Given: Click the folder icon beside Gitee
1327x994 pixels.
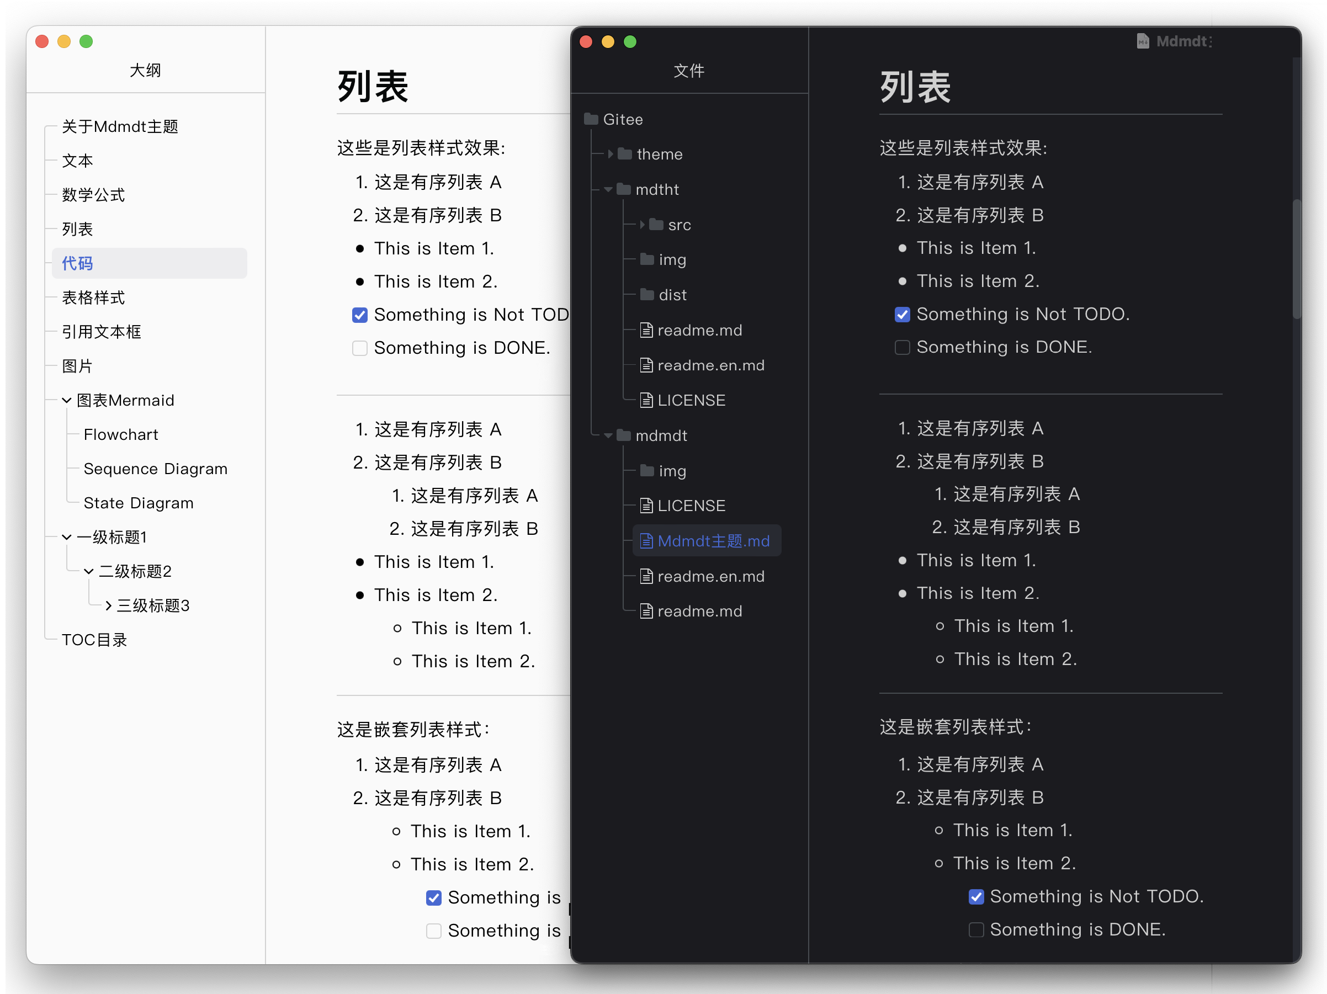Looking at the screenshot, I should coord(592,119).
